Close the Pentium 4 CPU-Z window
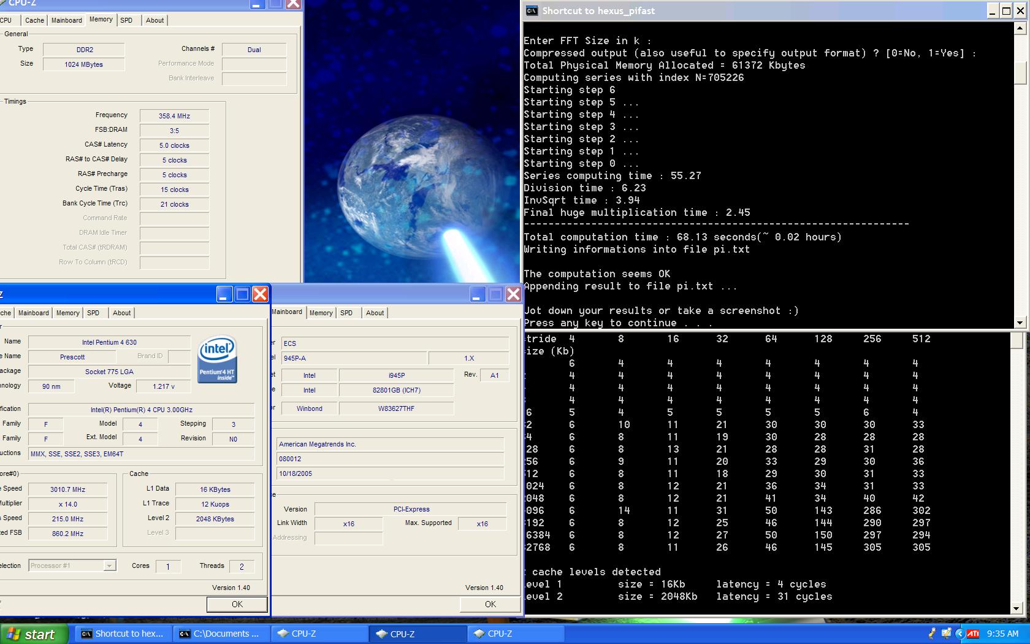 (x=260, y=294)
